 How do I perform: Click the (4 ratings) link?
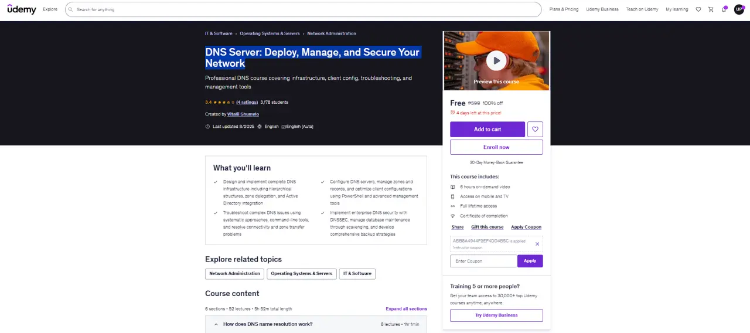(247, 102)
